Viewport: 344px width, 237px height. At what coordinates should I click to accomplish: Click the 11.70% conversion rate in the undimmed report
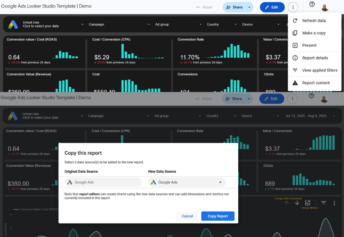coord(190,57)
